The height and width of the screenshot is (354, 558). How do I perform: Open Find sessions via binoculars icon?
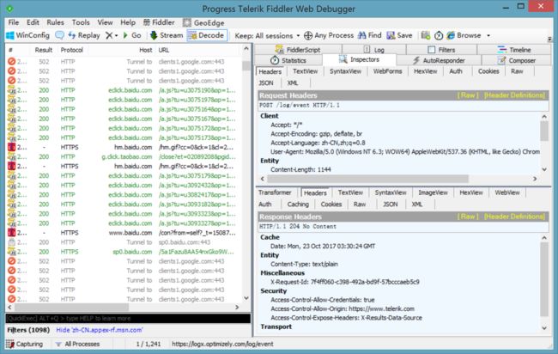pyautogui.click(x=369, y=35)
